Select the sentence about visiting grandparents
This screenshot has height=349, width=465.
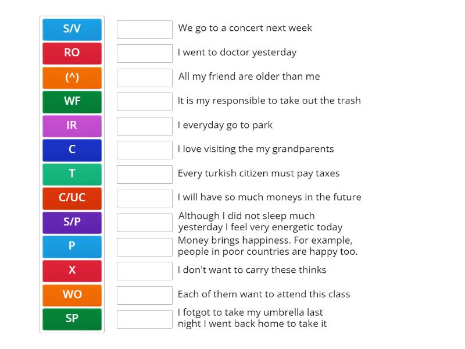256,149
